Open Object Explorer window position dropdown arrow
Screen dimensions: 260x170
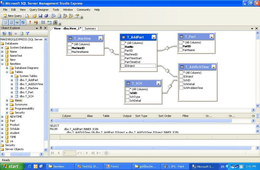37,28
